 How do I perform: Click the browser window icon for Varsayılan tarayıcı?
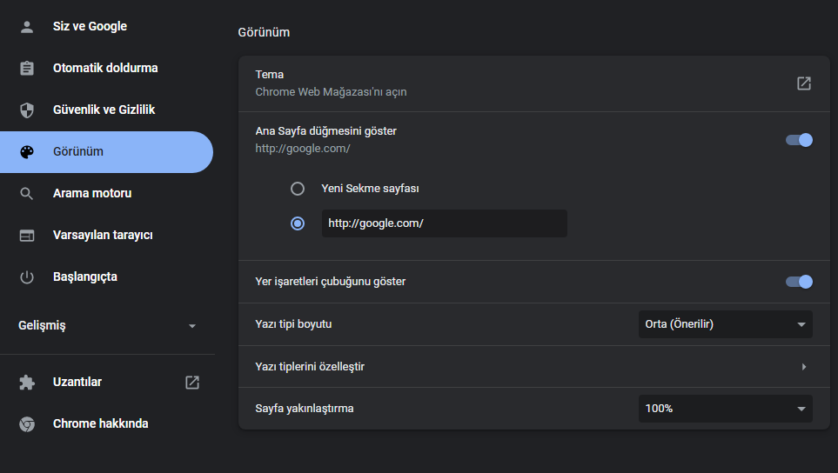pyautogui.click(x=27, y=236)
